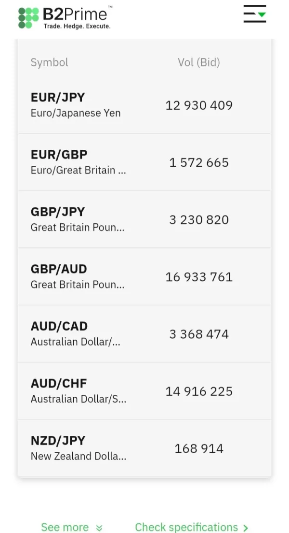The height and width of the screenshot is (533, 289).
Task: Click the Check specifications arrow icon
Action: [246, 528]
